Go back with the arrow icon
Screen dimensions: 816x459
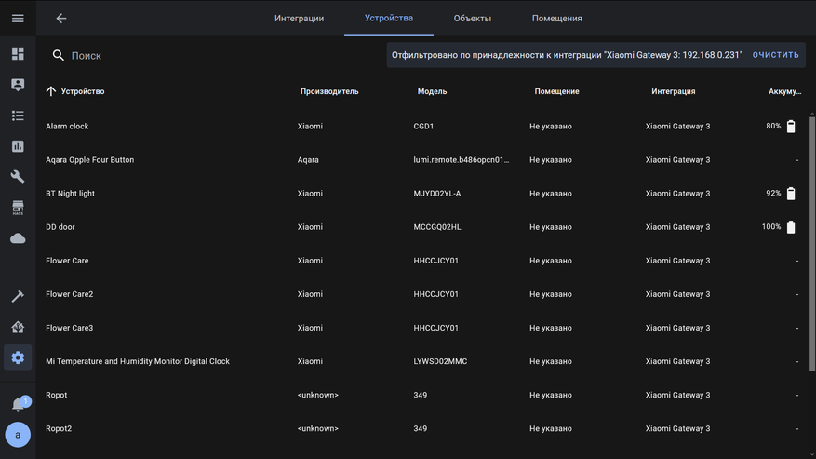(61, 19)
